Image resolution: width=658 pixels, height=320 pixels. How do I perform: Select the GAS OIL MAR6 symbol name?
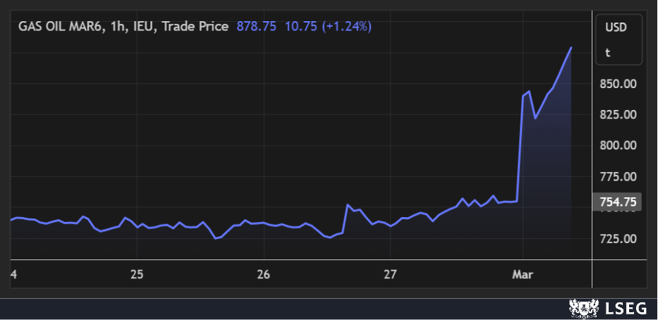tap(62, 26)
